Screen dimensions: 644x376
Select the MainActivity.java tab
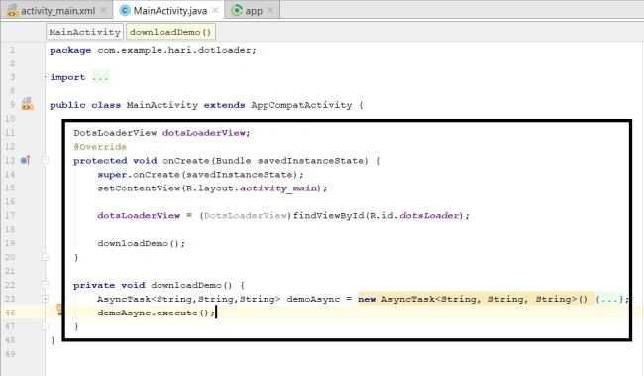click(170, 11)
